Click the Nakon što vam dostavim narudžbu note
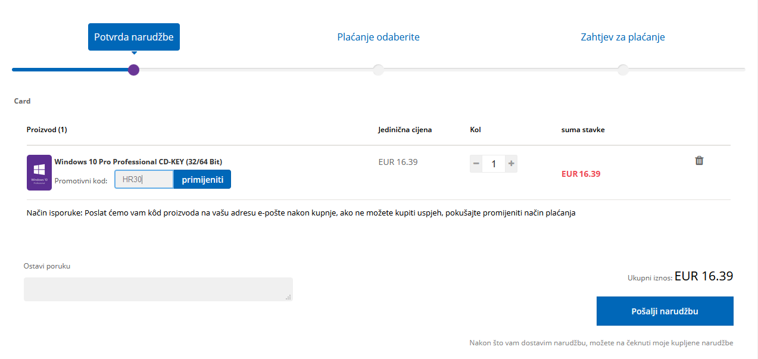 (x=601, y=343)
